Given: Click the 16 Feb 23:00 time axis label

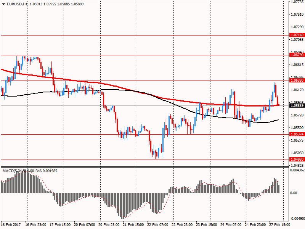Looking at the screenshot, I should [35, 225].
